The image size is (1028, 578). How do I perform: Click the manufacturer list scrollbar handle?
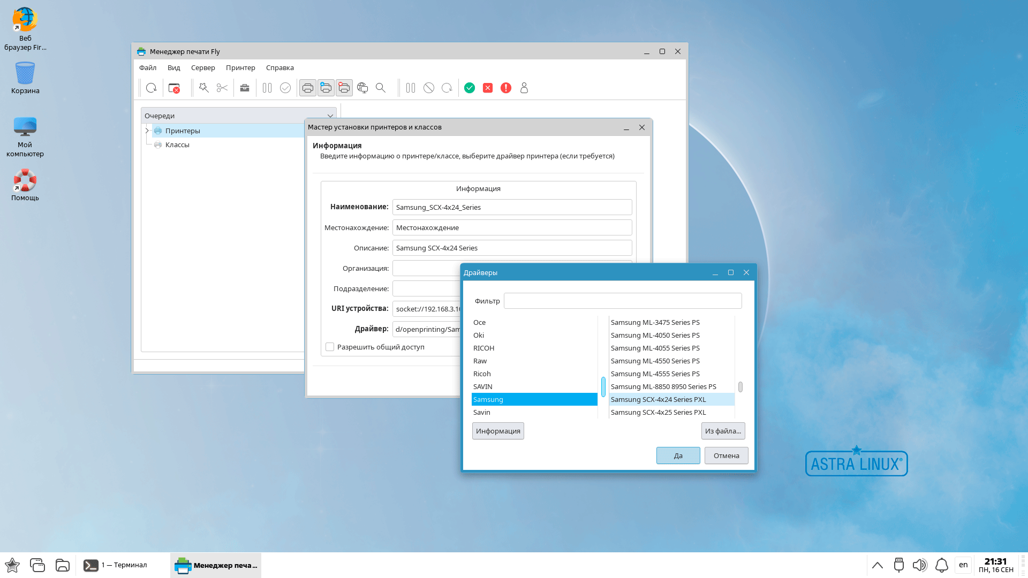(603, 386)
